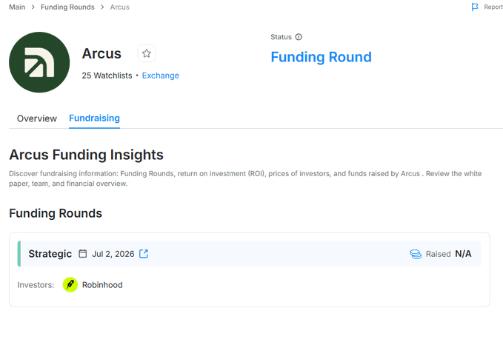Image resolution: width=503 pixels, height=345 pixels.
Task: Open the Robinhood investor name
Action: 102,285
